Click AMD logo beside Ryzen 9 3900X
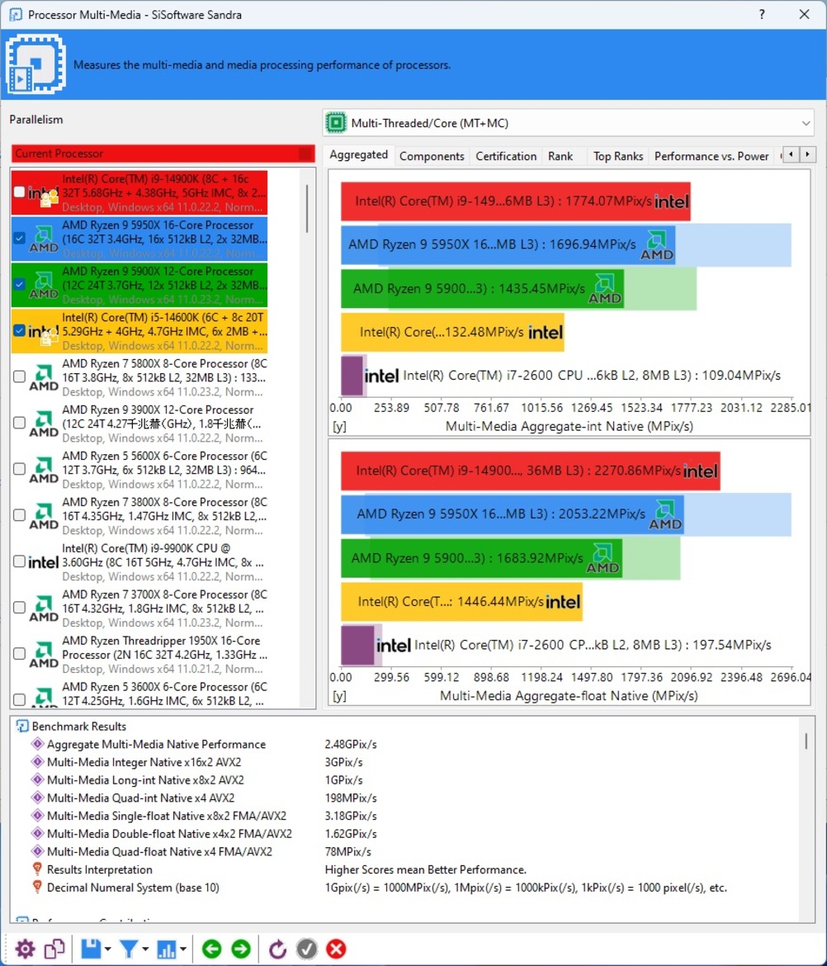Viewport: 827px width, 966px height. (44, 424)
